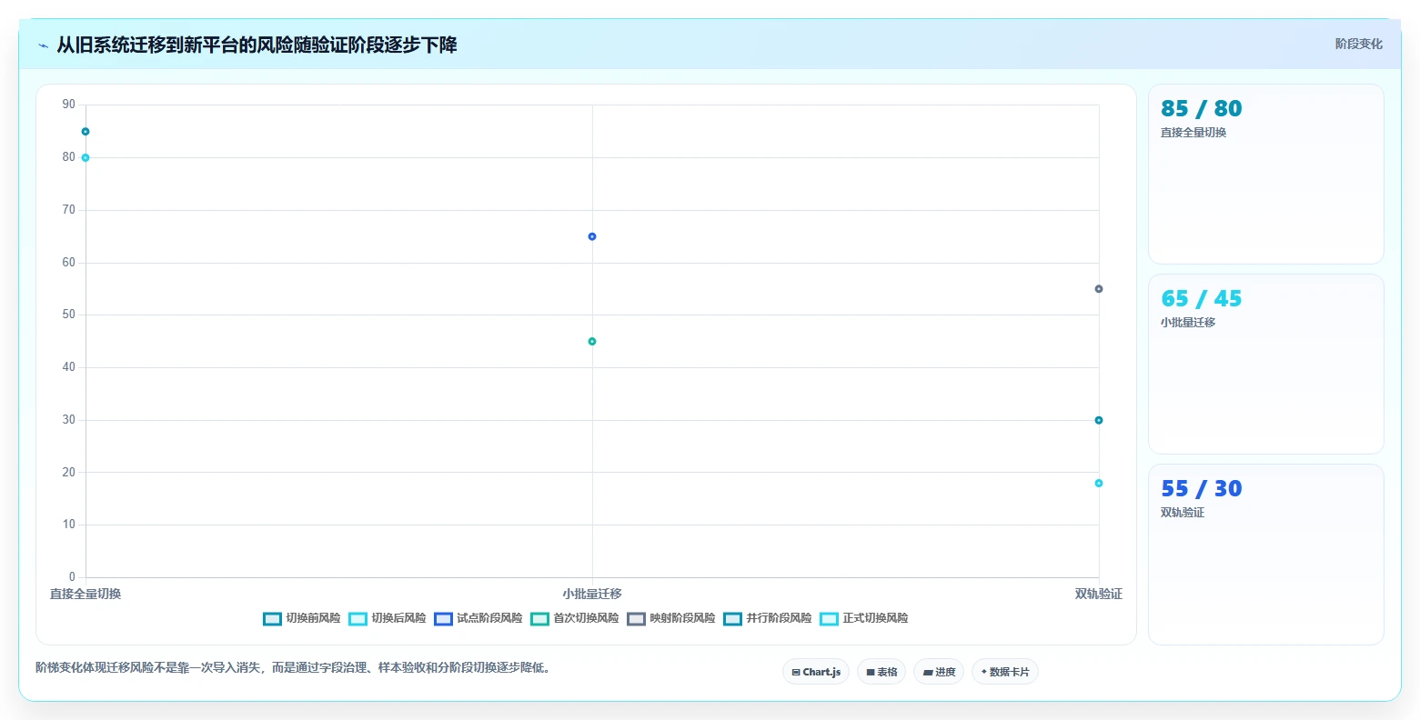Open the 65 / 45 小批量迁移 card
Image resolution: width=1420 pixels, height=720 pixels.
click(x=1265, y=365)
